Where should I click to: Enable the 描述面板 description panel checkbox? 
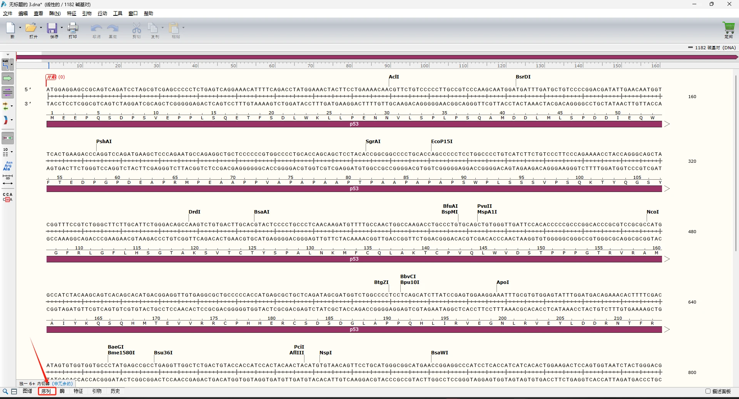(708, 391)
